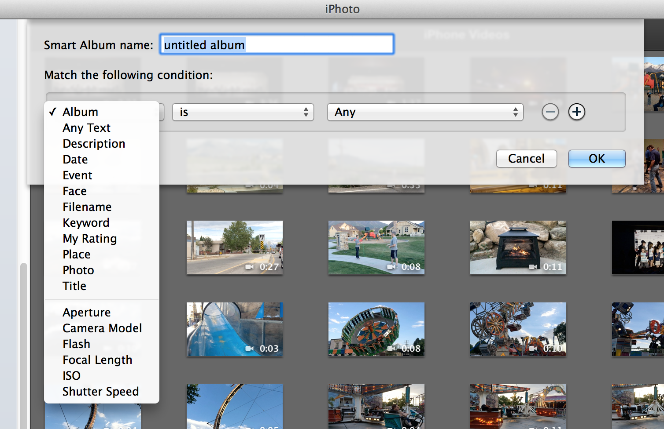
Task: Select the spinning carnival ride video
Action: tap(376, 329)
